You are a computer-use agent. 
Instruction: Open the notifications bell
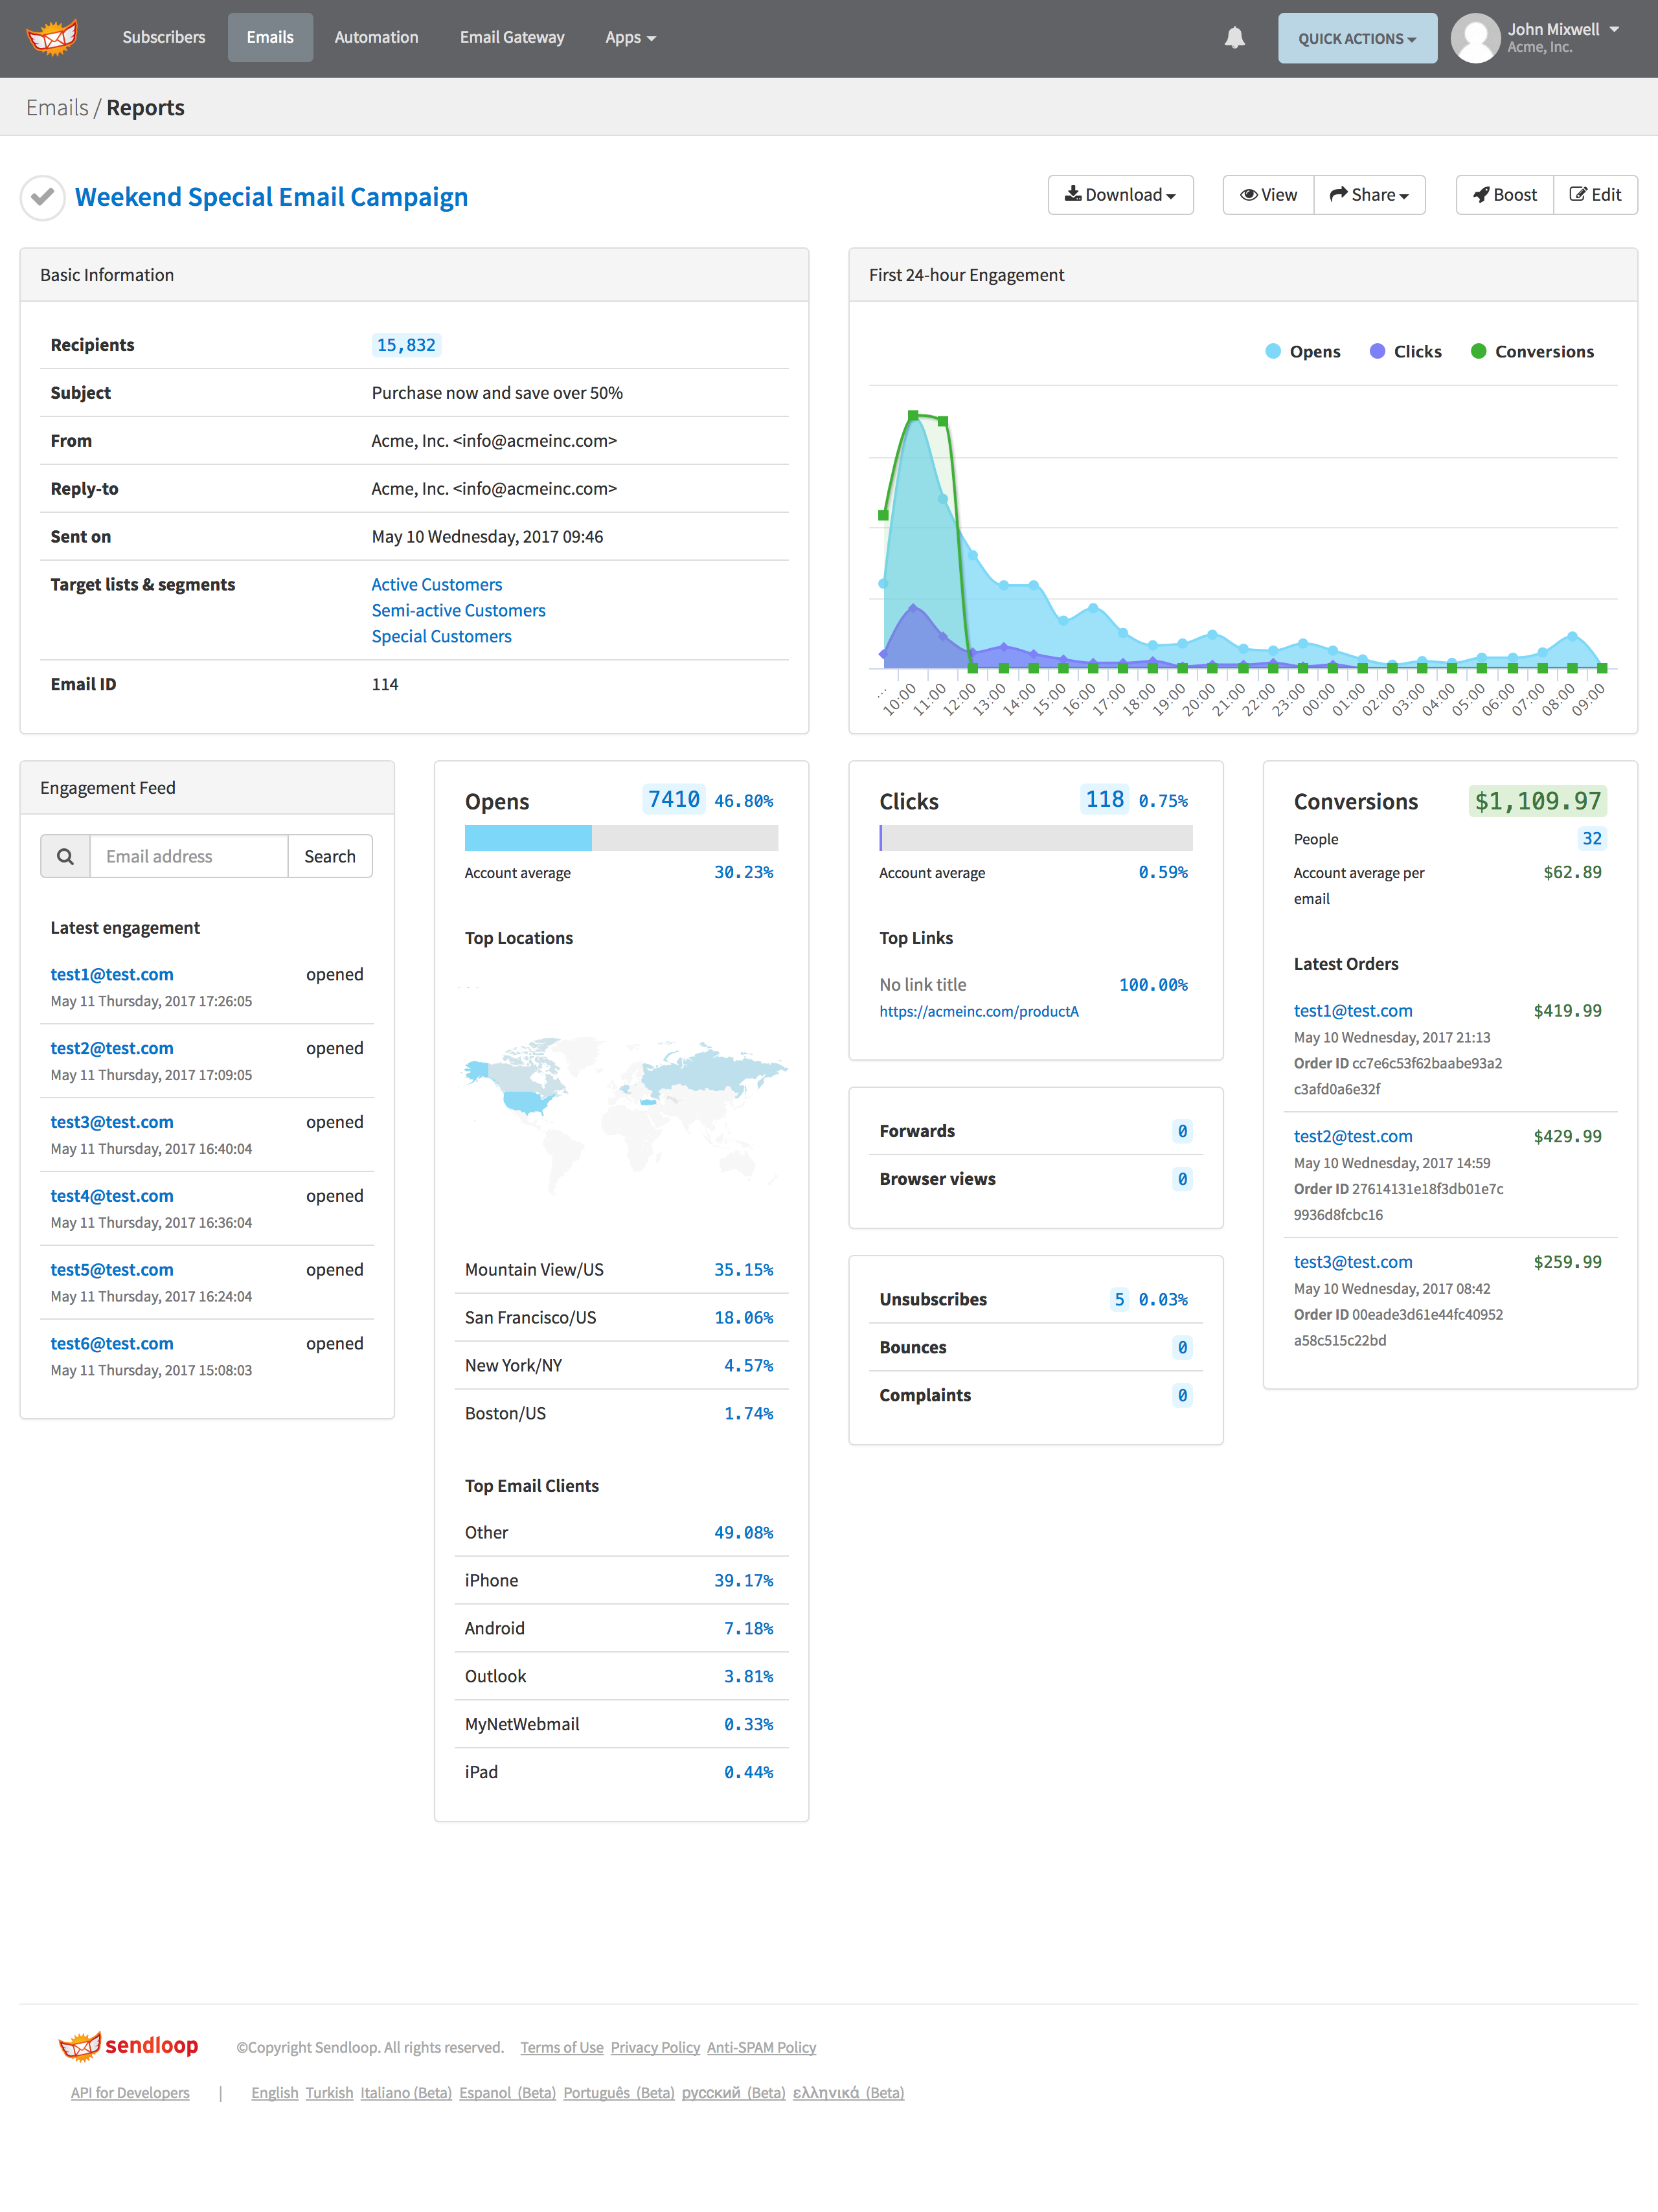[1234, 38]
